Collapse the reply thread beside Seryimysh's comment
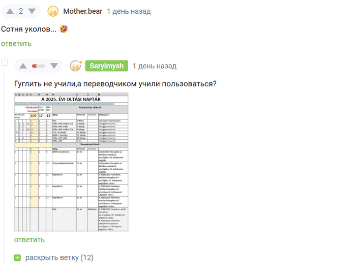The image size is (356, 263). [x=5, y=63]
